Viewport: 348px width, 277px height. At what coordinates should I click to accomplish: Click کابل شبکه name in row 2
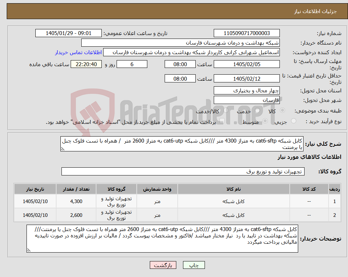[x=234, y=215]
